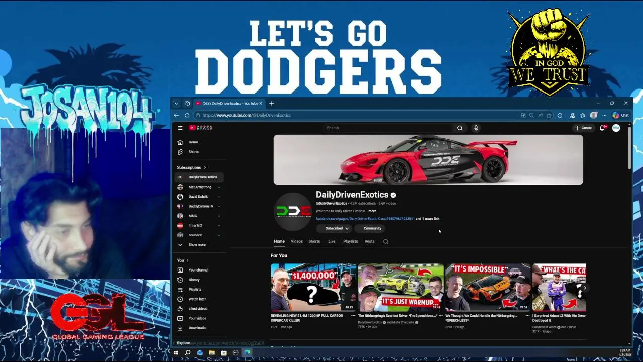
Task: Click the search magnifier button
Action: [x=459, y=128]
